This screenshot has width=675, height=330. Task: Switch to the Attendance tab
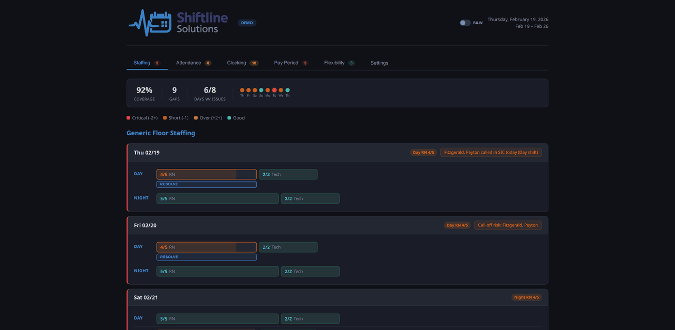194,63
